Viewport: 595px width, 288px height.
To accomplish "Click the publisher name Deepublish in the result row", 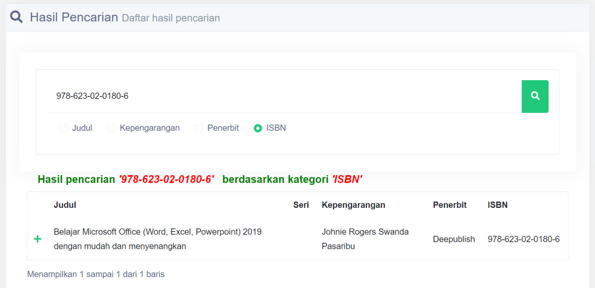I will (454, 239).
